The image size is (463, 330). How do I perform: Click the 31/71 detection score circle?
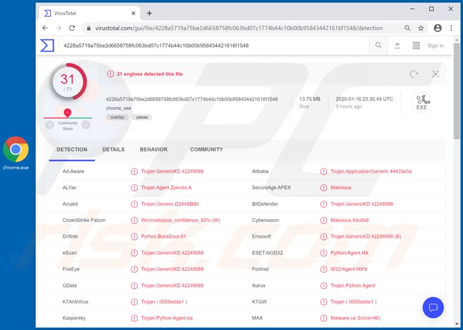68,82
